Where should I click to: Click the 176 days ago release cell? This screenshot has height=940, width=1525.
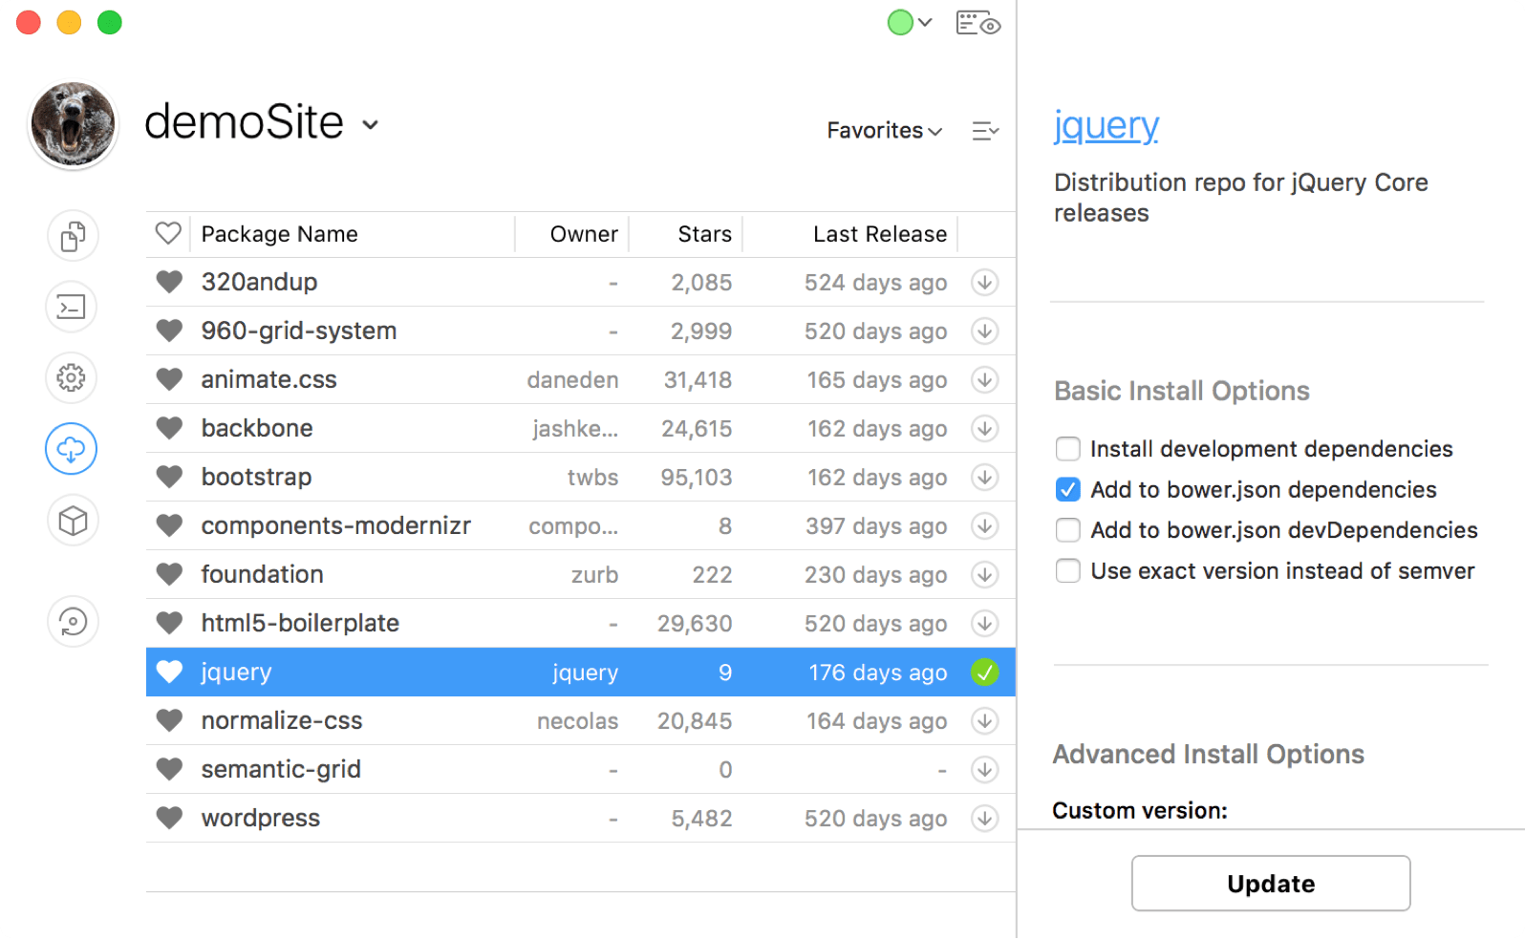pyautogui.click(x=878, y=673)
